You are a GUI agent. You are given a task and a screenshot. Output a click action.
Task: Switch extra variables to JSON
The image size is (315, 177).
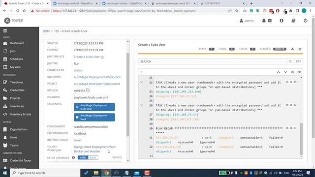coord(93,157)
